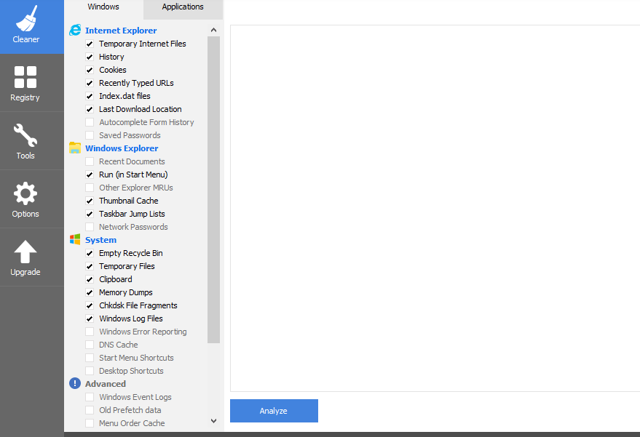Click the cleaner list scroll up arrow
This screenshot has height=437, width=640.
[213, 30]
